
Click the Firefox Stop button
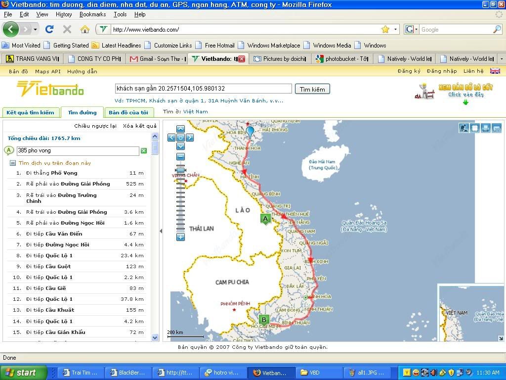tap(67, 29)
